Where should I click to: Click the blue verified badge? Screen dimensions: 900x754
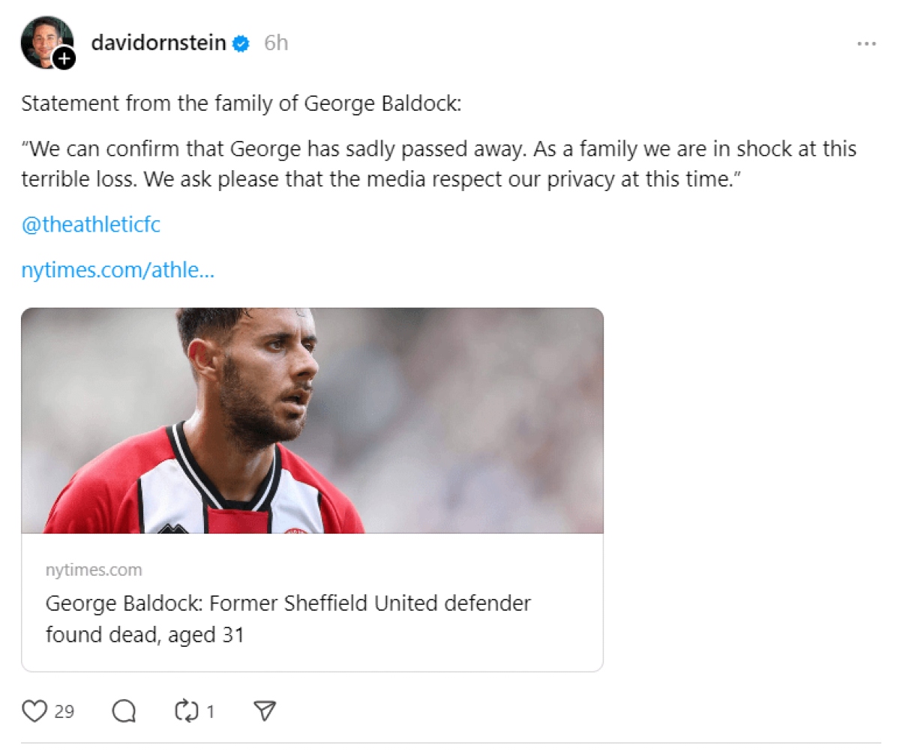click(241, 43)
